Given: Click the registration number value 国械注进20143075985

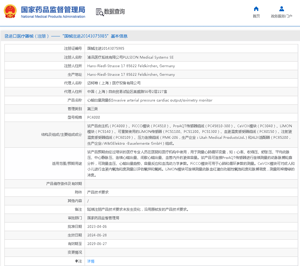Looking at the screenshot, I should tap(106, 48).
